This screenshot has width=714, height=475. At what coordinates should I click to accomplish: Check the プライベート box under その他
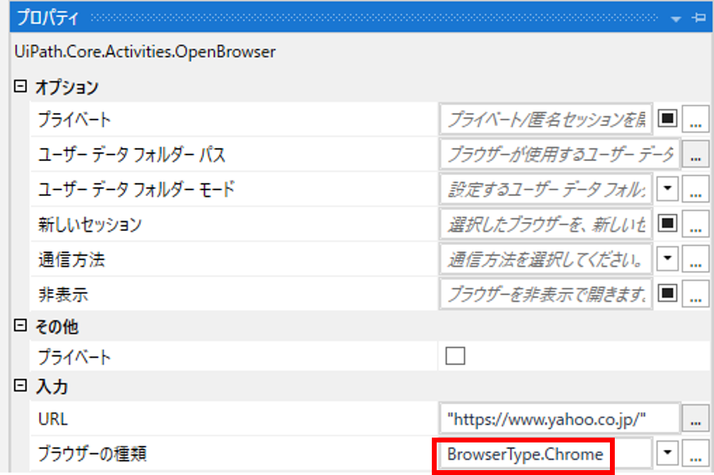pyautogui.click(x=455, y=356)
